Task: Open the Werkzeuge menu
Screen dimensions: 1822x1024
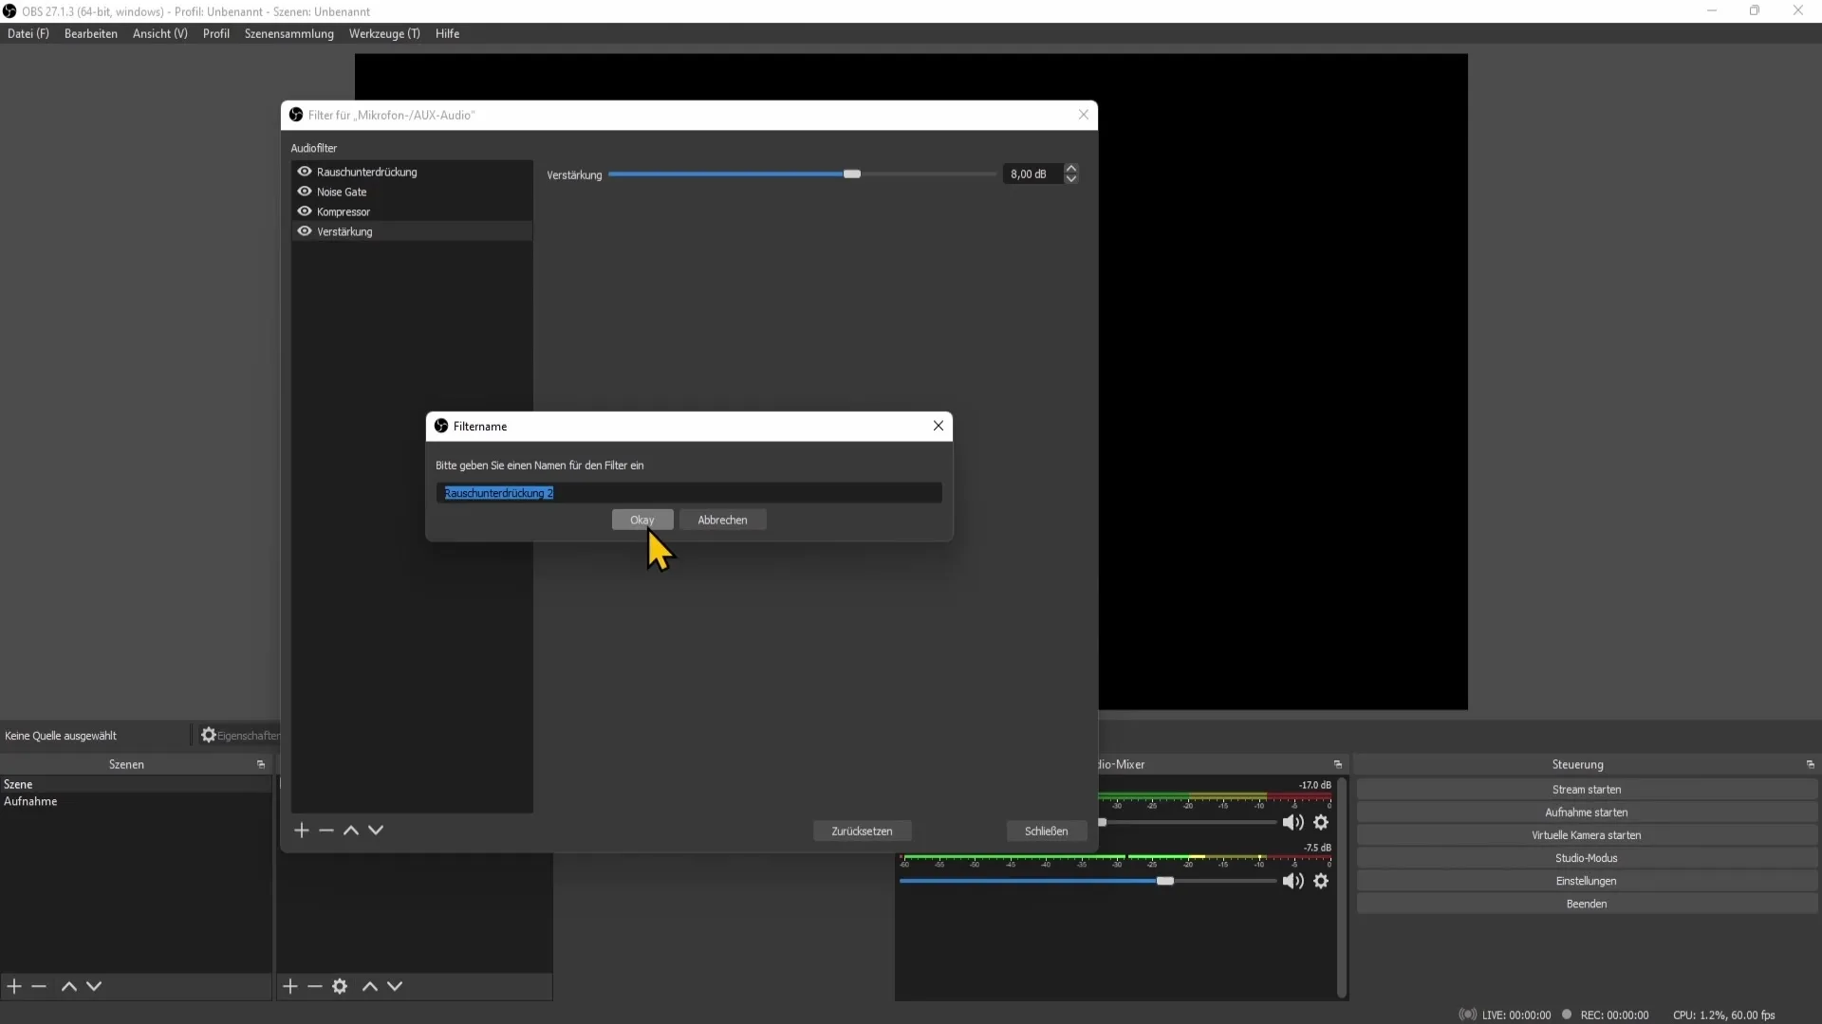Action: [x=384, y=33]
